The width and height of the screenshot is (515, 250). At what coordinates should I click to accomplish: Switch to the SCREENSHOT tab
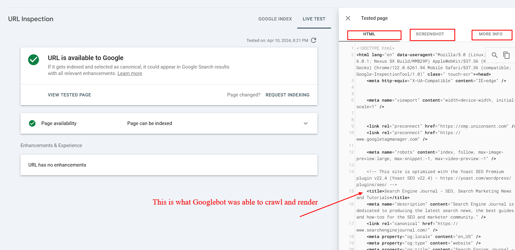(x=430, y=34)
